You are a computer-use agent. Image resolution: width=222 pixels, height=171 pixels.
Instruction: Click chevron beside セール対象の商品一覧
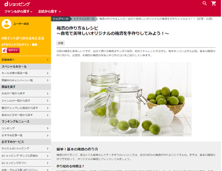[48, 73]
